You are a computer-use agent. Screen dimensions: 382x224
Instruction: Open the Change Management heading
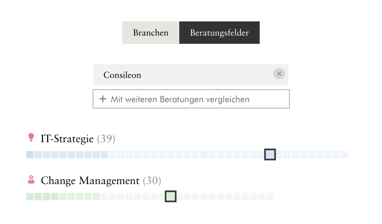click(90, 181)
